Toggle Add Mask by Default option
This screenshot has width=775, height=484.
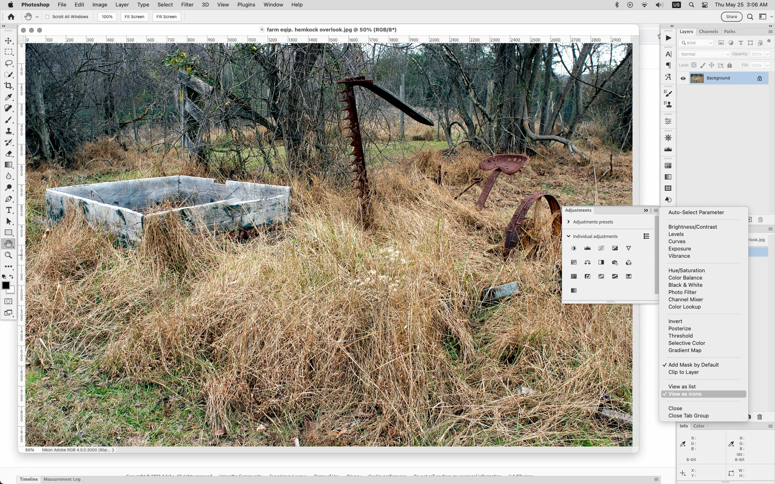point(693,365)
